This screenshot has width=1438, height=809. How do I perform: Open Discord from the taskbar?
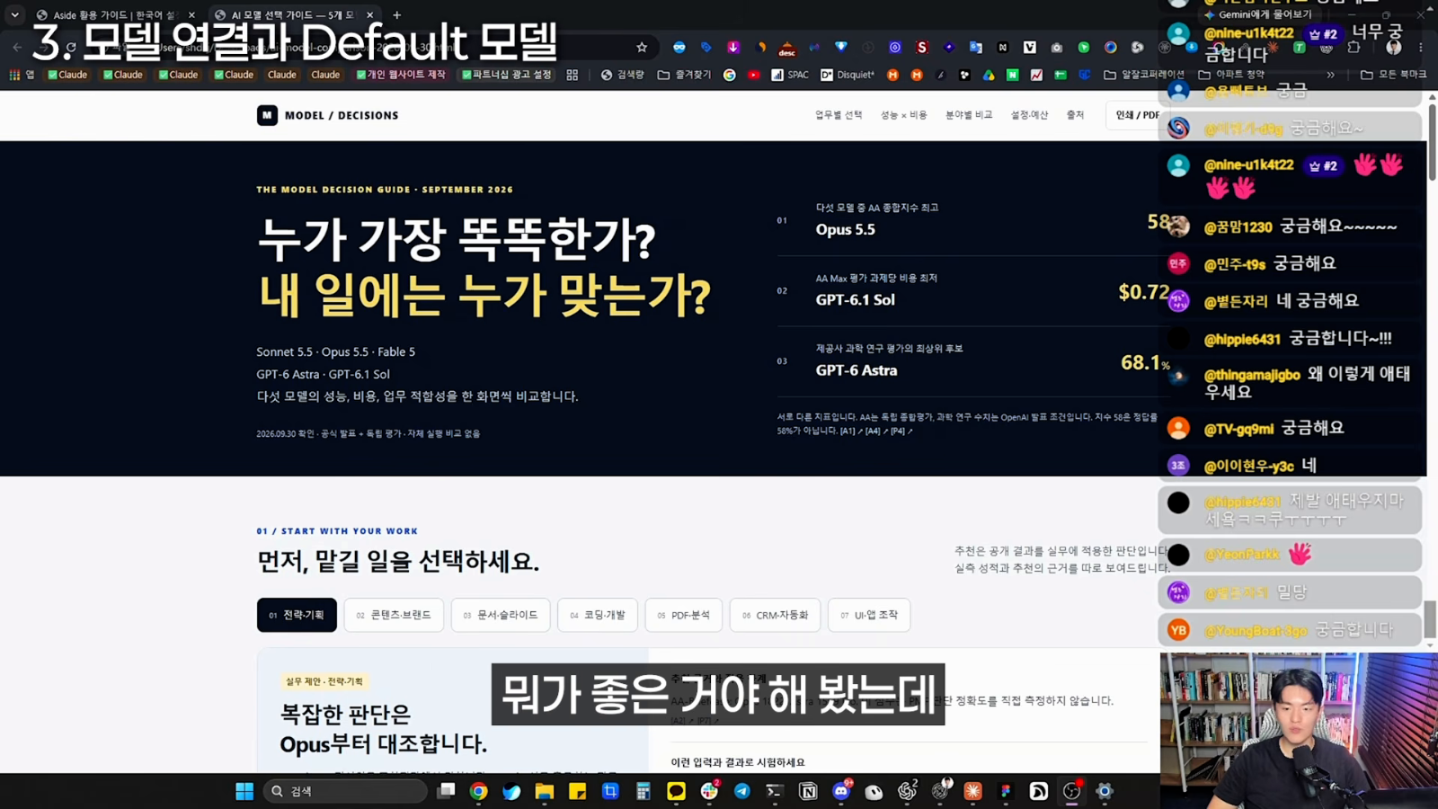(x=841, y=791)
